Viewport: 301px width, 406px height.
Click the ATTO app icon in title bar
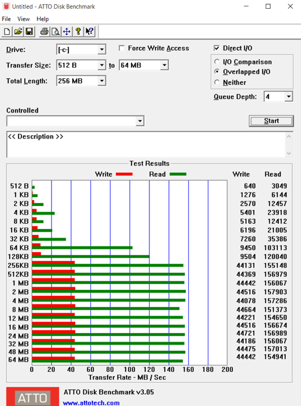6,6
